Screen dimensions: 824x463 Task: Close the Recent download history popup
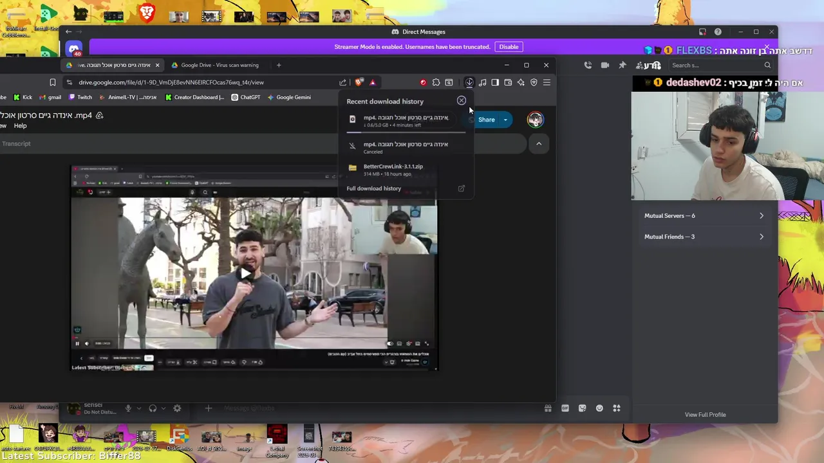click(462, 100)
